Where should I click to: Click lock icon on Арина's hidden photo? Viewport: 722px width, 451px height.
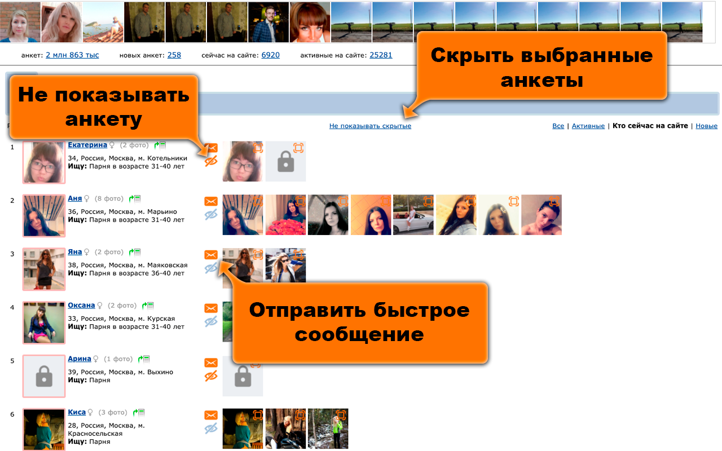[243, 375]
